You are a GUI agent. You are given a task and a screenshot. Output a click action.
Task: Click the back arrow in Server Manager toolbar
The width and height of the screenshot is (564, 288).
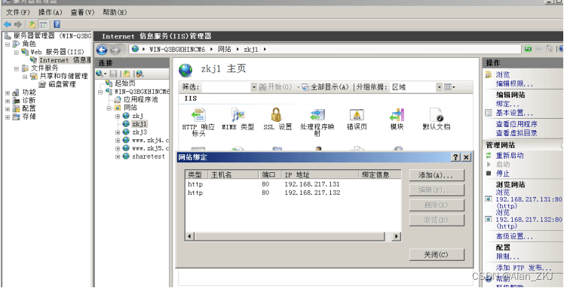[7, 24]
